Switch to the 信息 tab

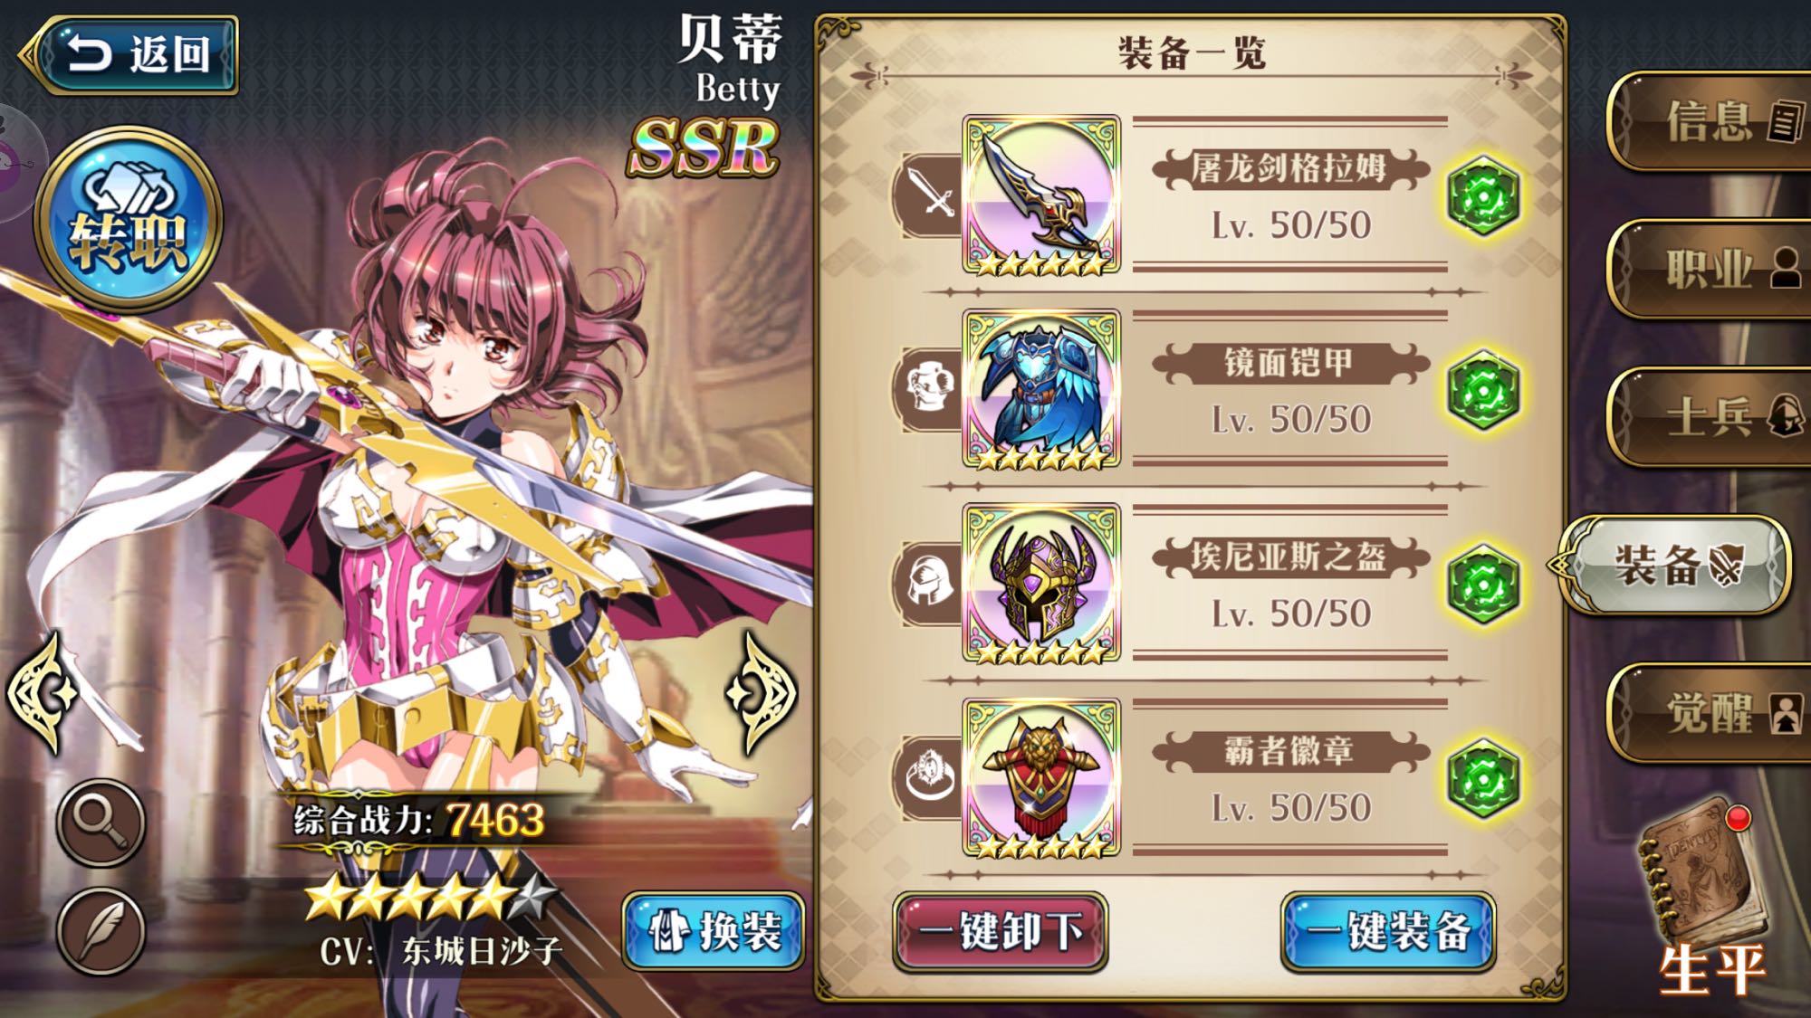coord(1710,120)
